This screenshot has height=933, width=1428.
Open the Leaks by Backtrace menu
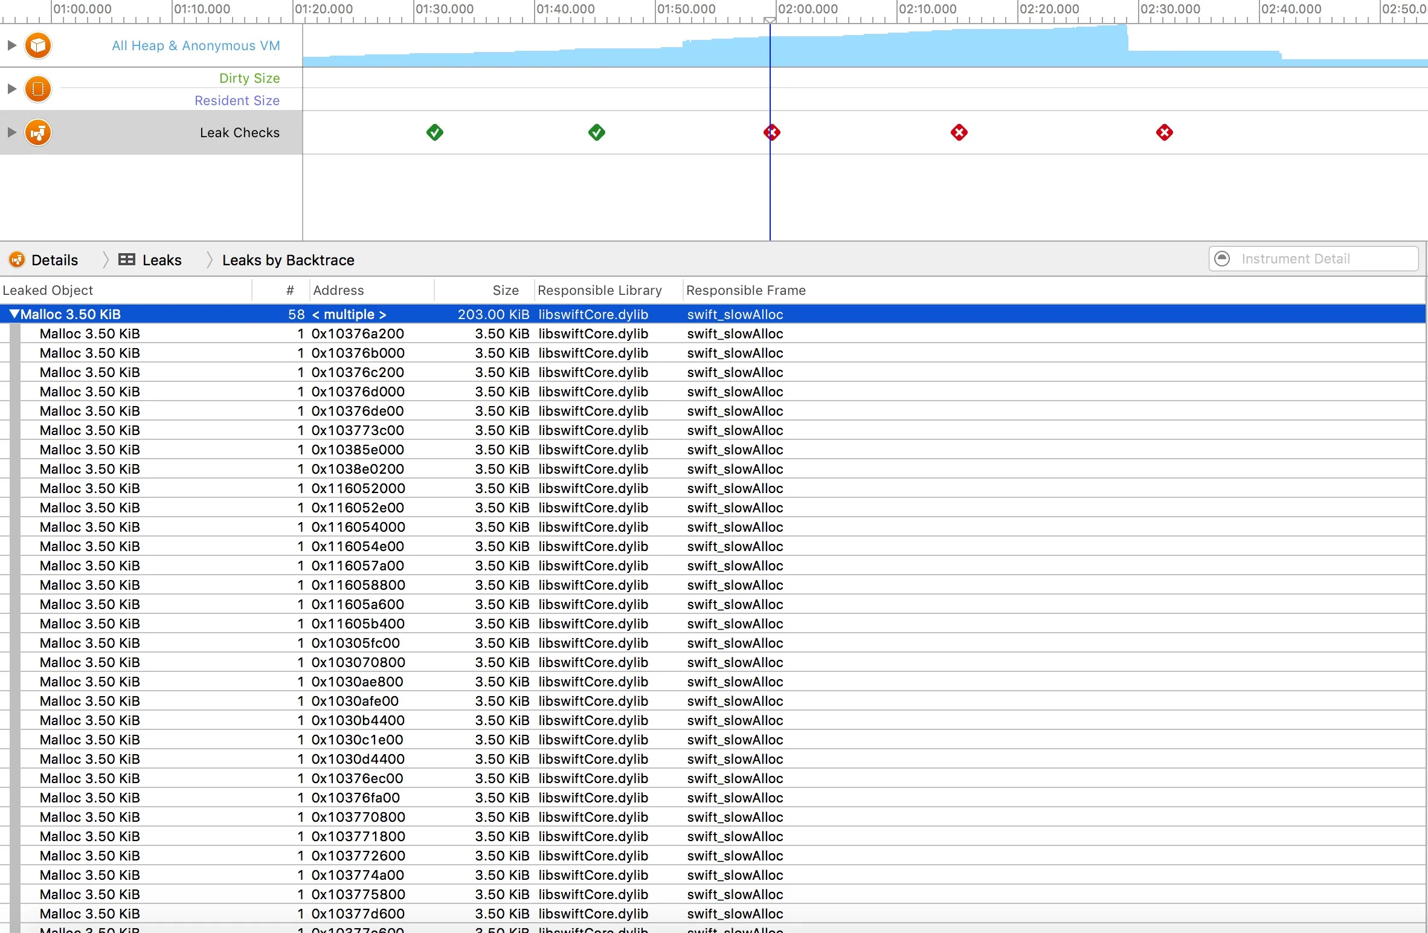(288, 260)
